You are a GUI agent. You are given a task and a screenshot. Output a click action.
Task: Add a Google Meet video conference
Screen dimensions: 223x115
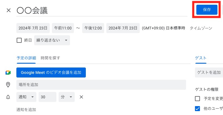click(x=51, y=72)
